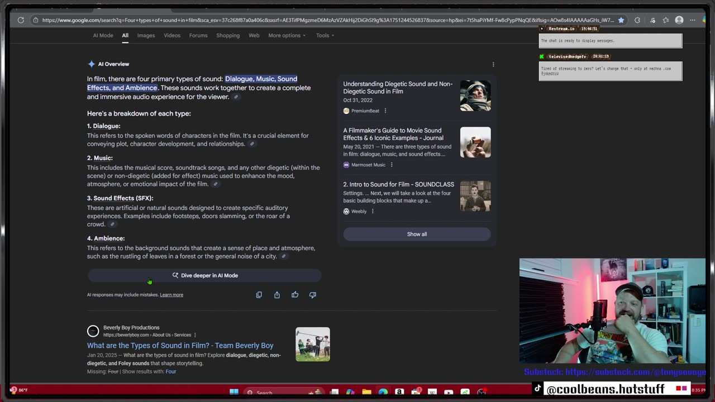Open source link icon after intro paragraph

click(x=236, y=97)
